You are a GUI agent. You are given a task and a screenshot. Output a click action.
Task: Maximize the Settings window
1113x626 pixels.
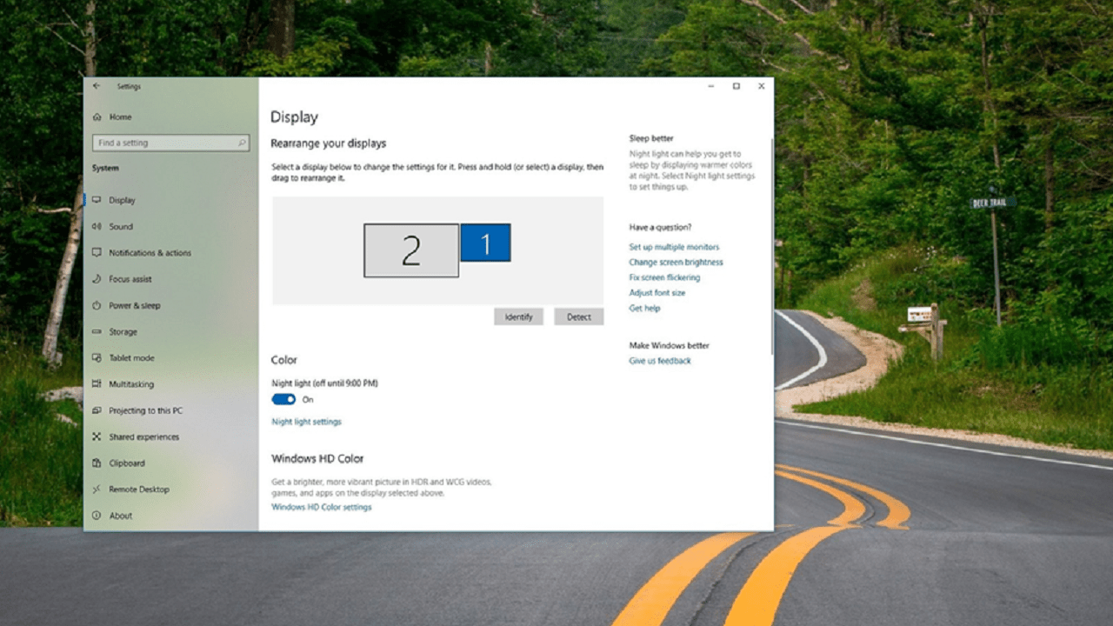736,86
